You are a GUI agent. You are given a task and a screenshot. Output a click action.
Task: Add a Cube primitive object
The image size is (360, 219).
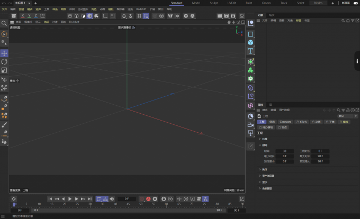pos(250,42)
